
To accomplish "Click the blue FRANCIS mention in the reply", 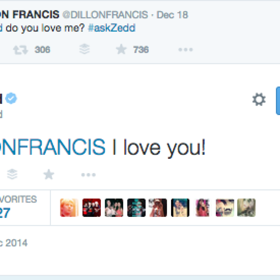I will [52, 147].
